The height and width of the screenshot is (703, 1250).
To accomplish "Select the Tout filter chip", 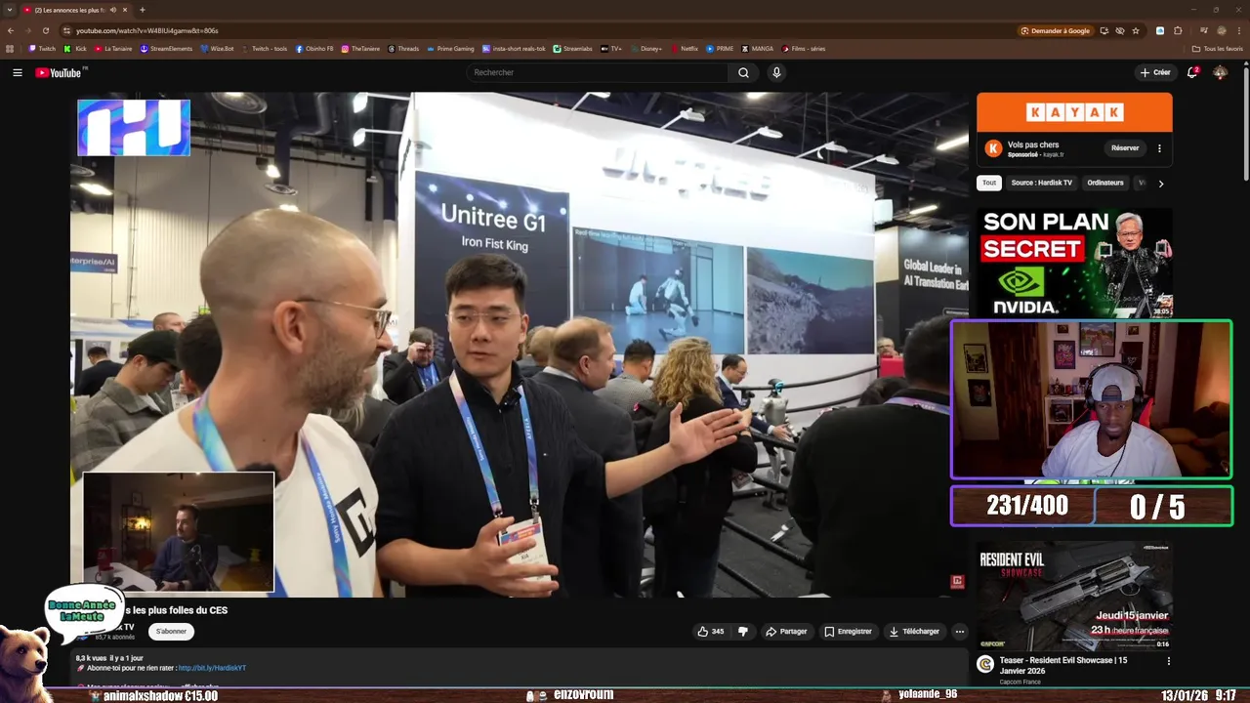I will [x=989, y=183].
